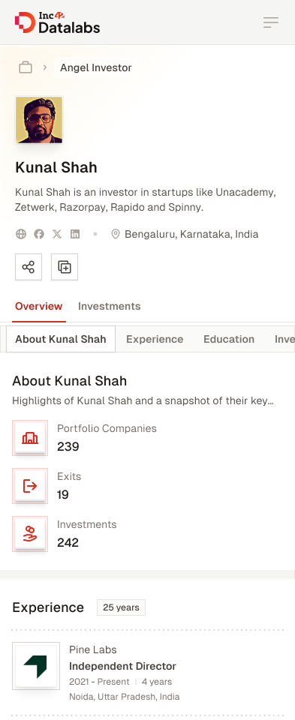Image resolution: width=295 pixels, height=720 pixels.
Task: Click the briefcase breadcrumb icon
Action: pyautogui.click(x=26, y=67)
